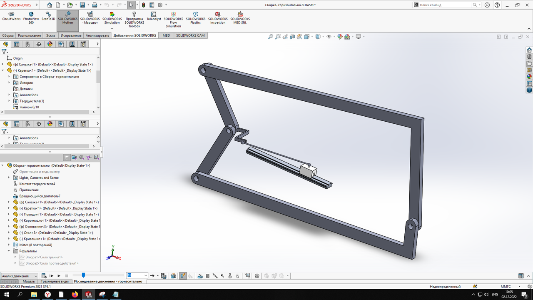
Task: Open TolAnalyst add-in
Action: (x=154, y=17)
